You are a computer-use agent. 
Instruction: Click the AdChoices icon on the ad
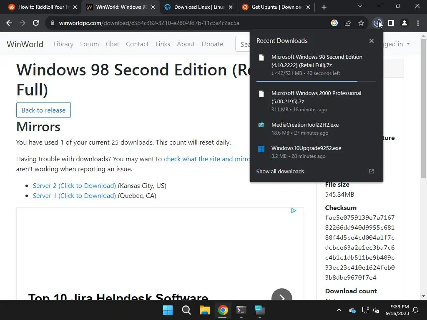[x=294, y=210]
